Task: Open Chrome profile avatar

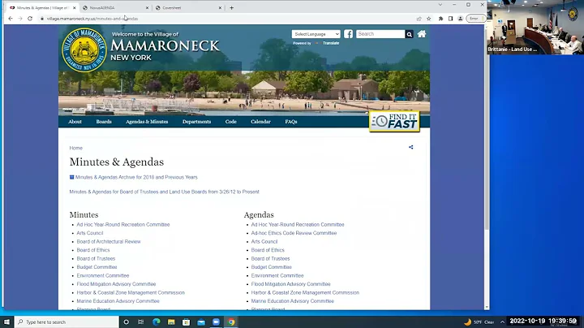Action: pos(461,18)
